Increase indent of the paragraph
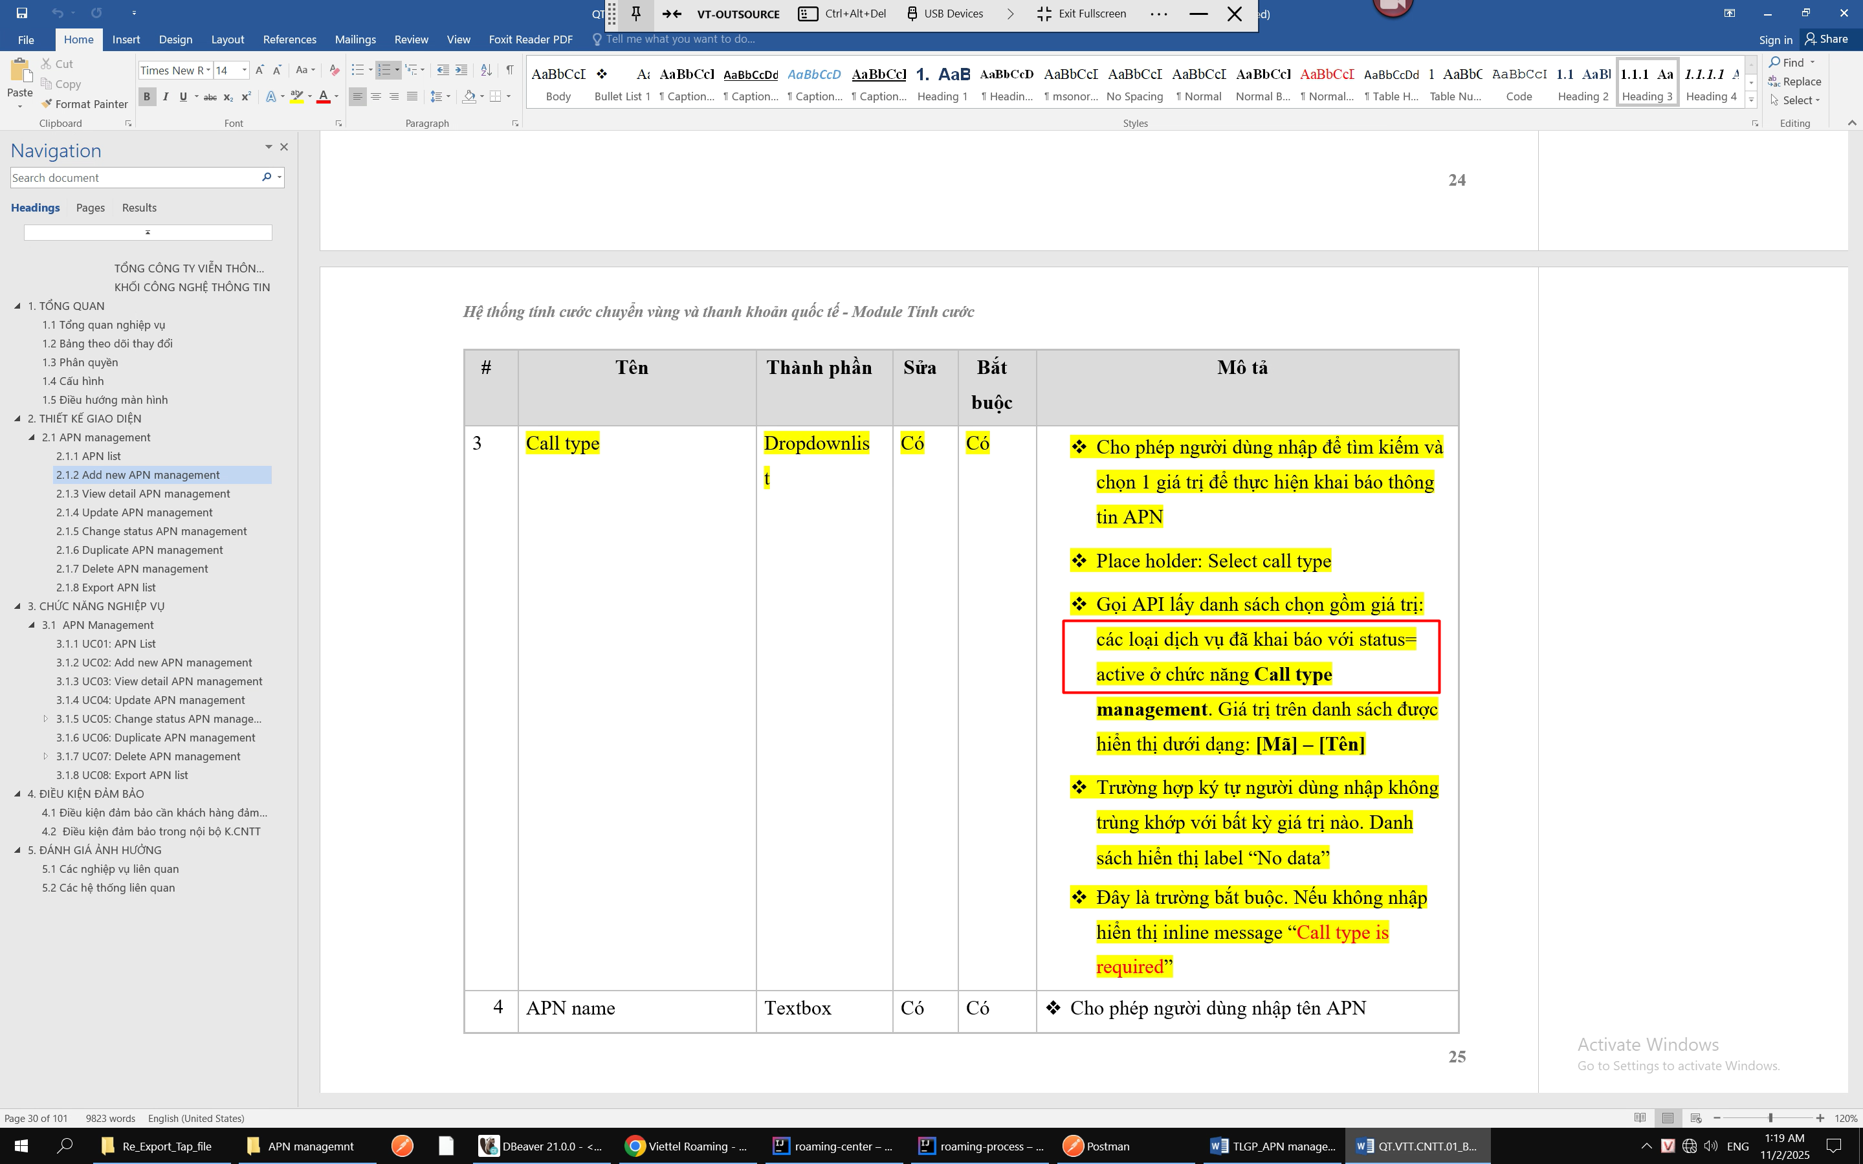The image size is (1863, 1164). pyautogui.click(x=461, y=70)
